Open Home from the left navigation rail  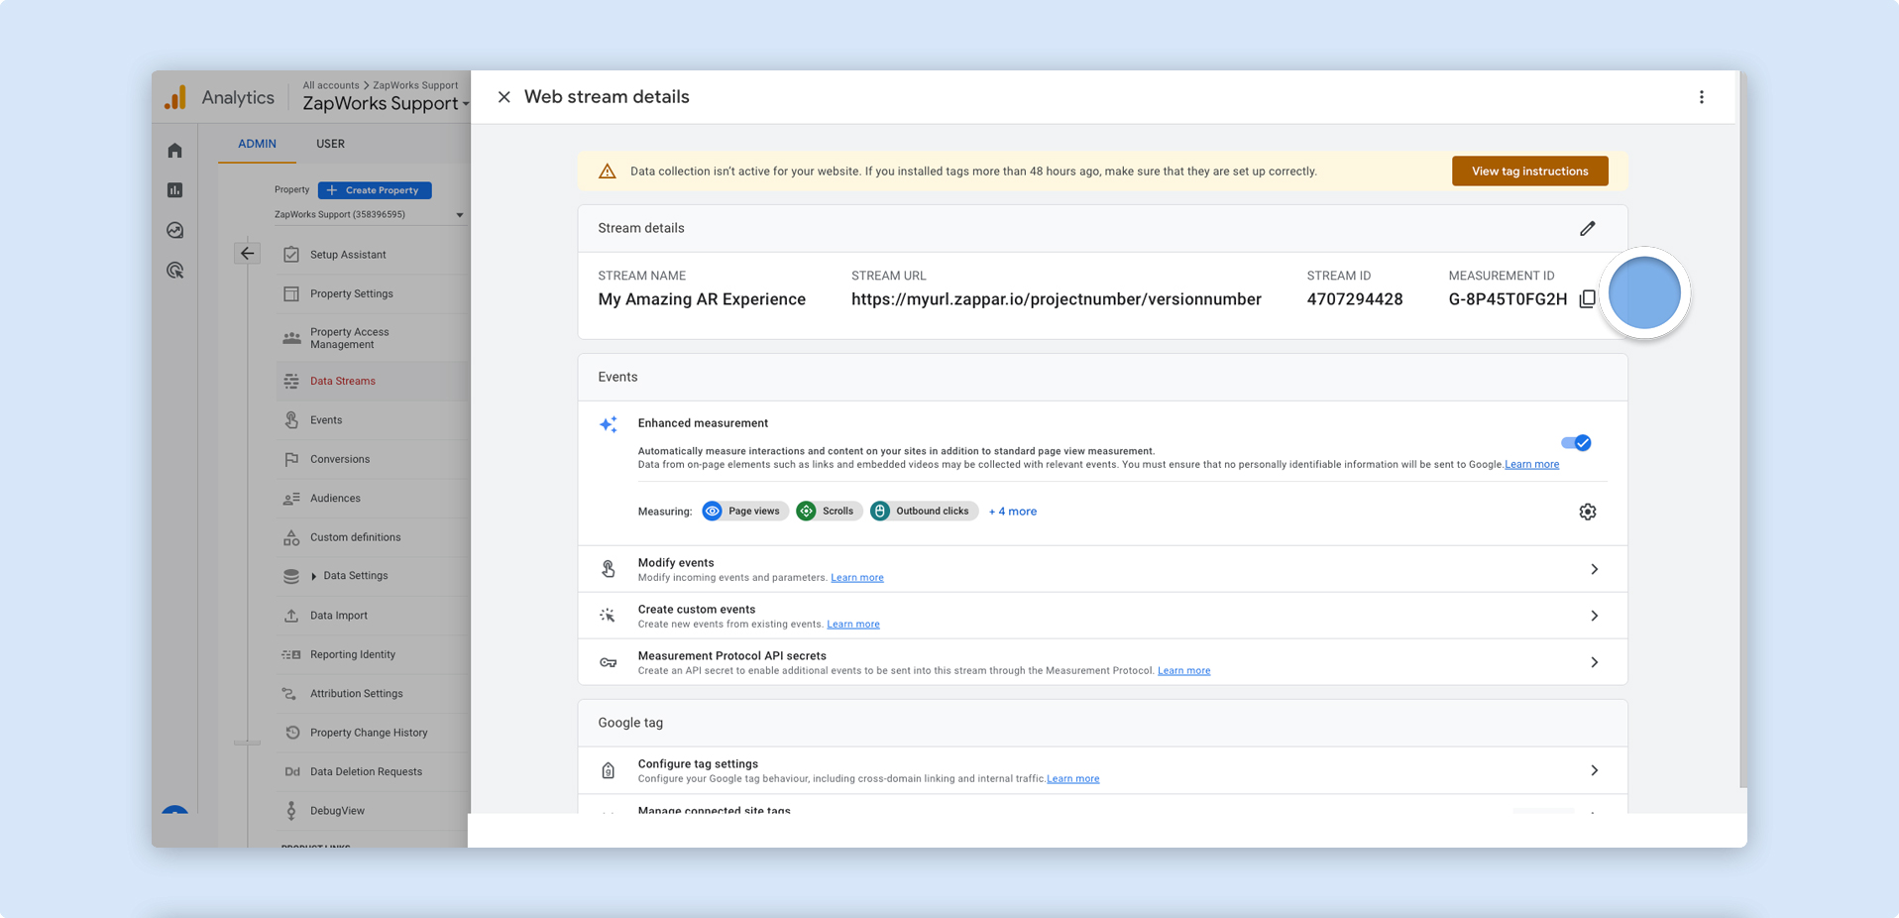pos(175,151)
